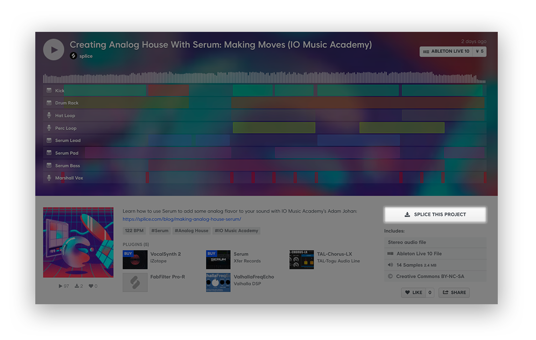Open the FabFilter Pro-R plugin placeholder icon
Screen dimensions: 536x340
pos(135,282)
